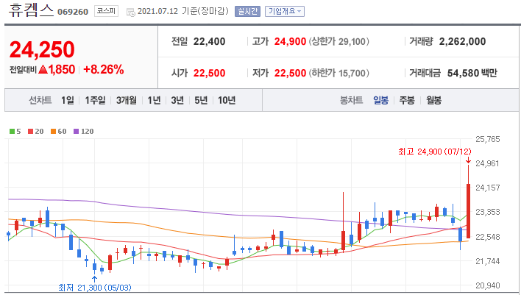This screenshot has width=521, height=295.
Task: Click the 20,940 y-axis label
Action: coord(488,285)
